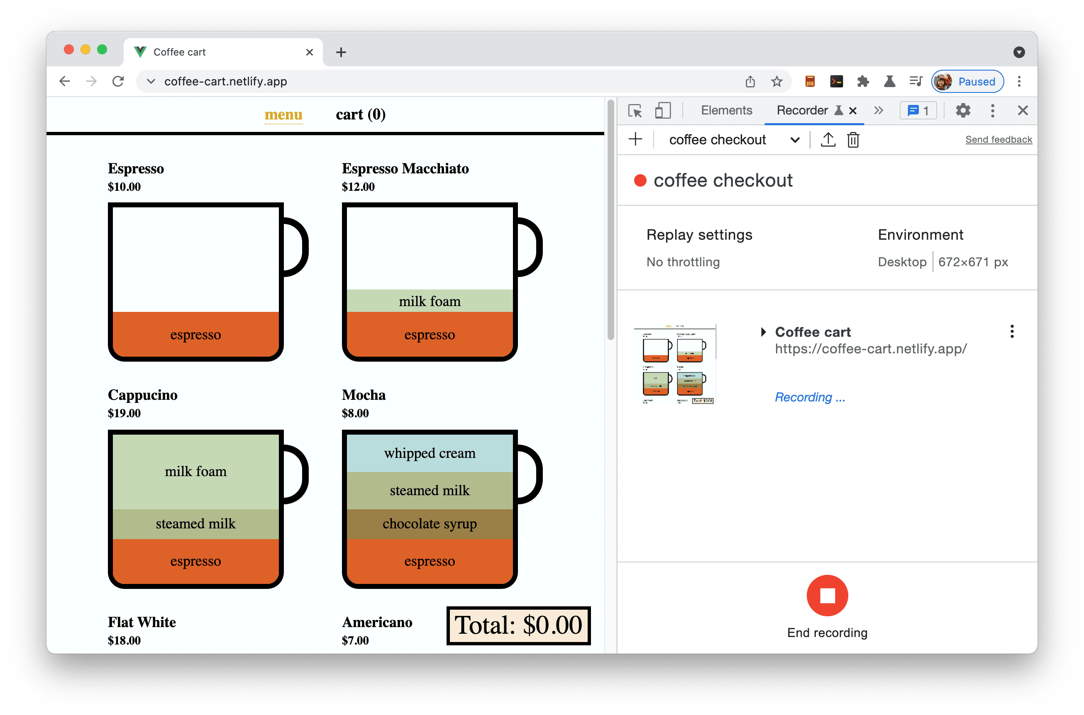The width and height of the screenshot is (1084, 715).
Task: Expand the overflow chevron for more DevTools panels
Action: pyautogui.click(x=878, y=111)
